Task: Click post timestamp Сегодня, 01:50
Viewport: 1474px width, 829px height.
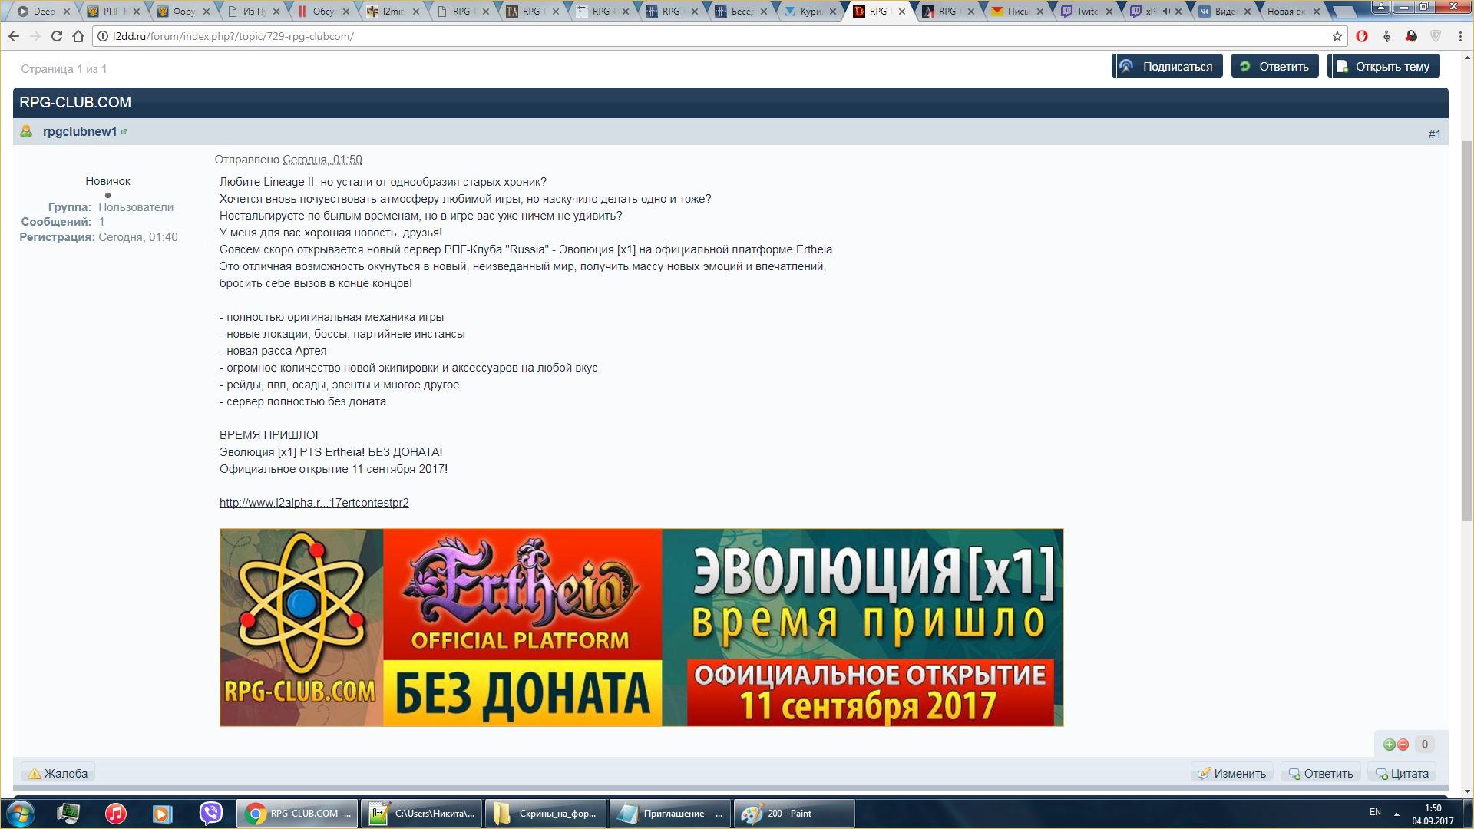Action: tap(322, 160)
